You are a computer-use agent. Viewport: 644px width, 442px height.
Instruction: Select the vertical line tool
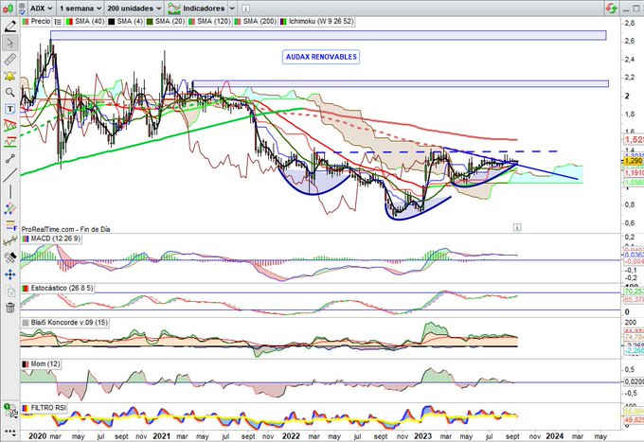[10, 191]
